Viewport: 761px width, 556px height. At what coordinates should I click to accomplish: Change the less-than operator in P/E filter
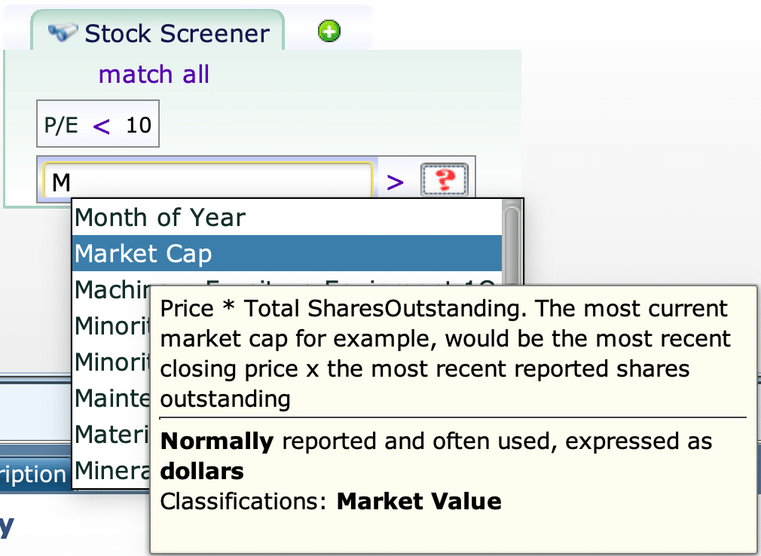[101, 126]
